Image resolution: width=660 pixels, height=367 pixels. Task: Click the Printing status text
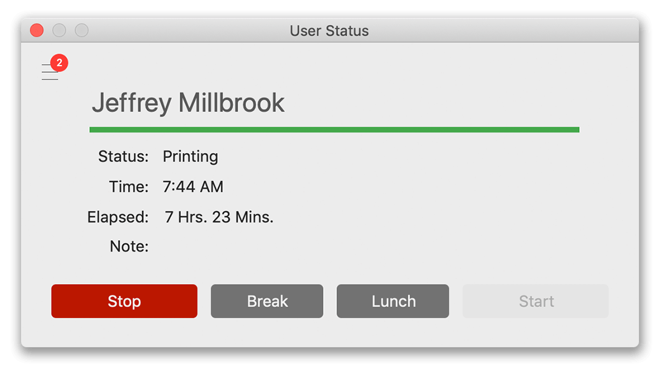(190, 156)
